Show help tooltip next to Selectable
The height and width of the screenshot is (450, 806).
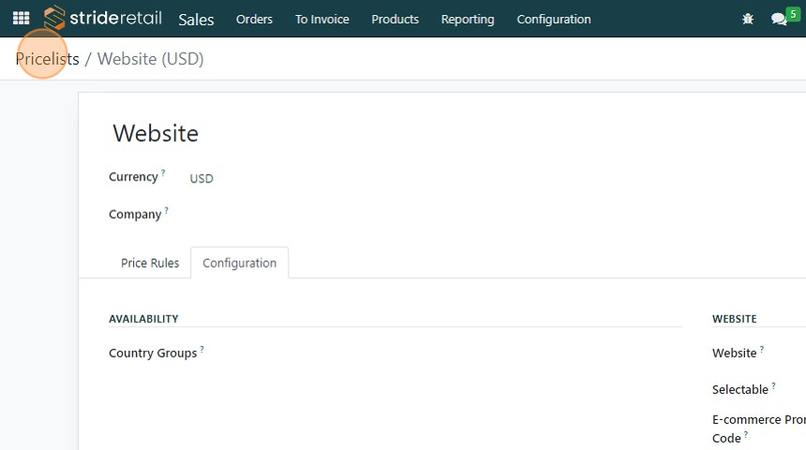click(x=773, y=385)
